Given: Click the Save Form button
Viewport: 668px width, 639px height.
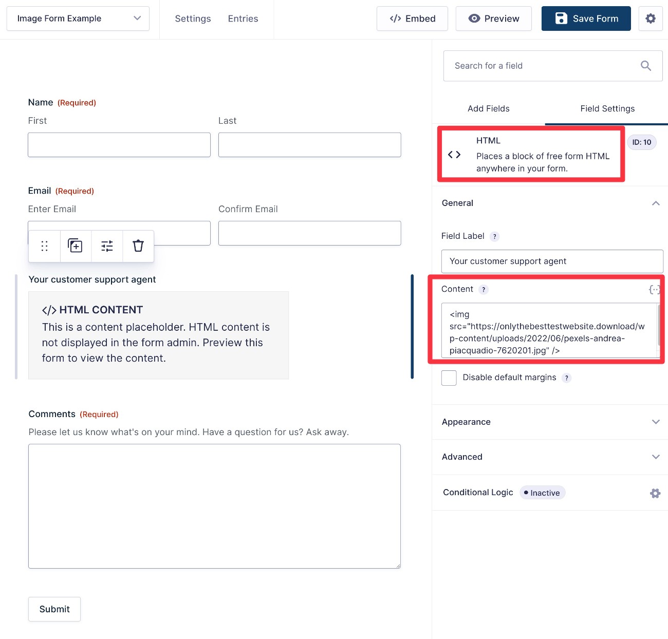Looking at the screenshot, I should point(586,18).
